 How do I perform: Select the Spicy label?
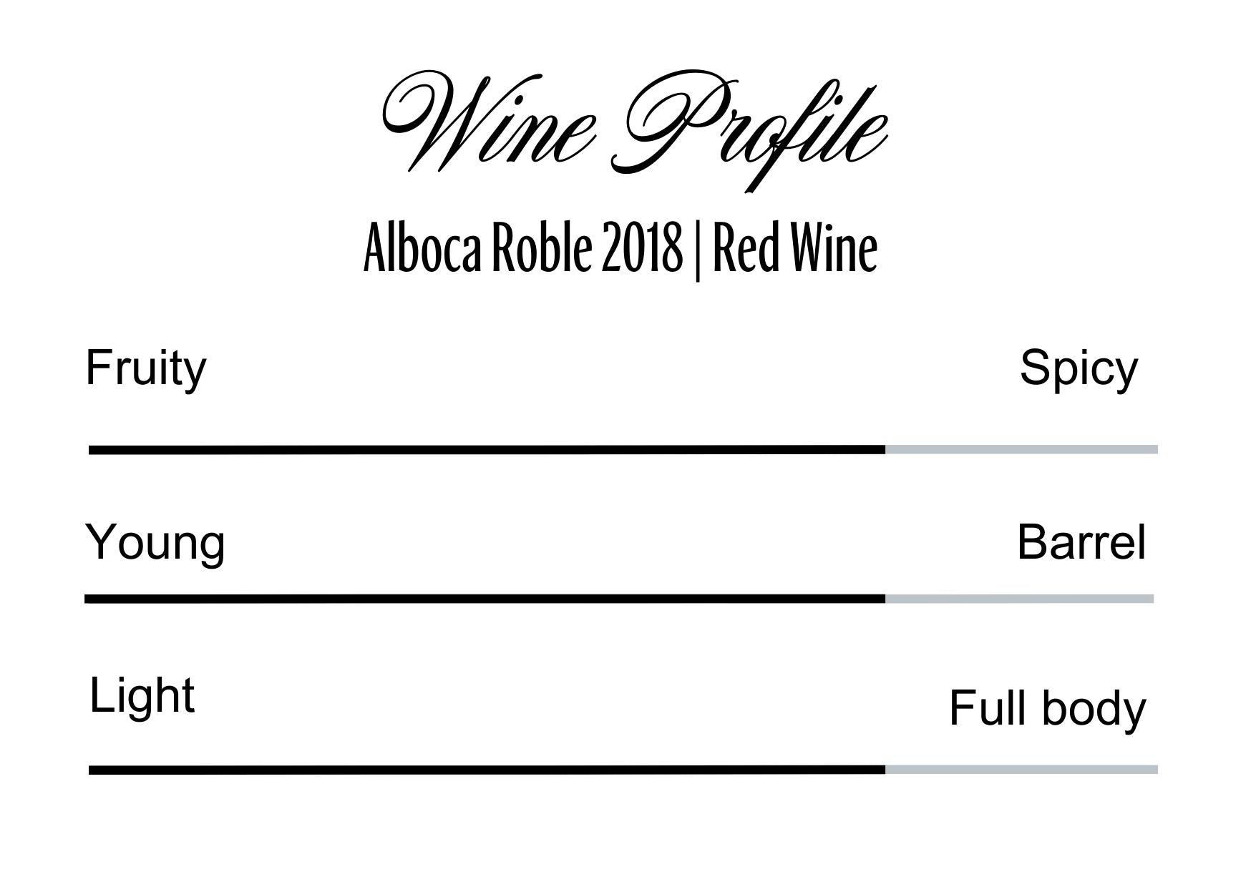pyautogui.click(x=1078, y=369)
